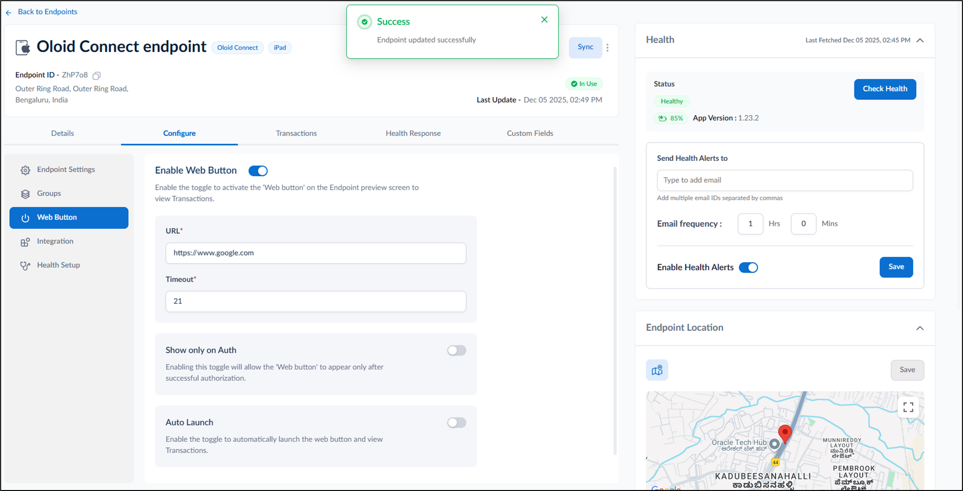
Task: Switch to the Details tab
Action: tap(62, 133)
